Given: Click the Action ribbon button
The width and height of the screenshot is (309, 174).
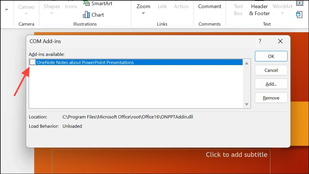Looking at the screenshot, I should click(x=181, y=6).
